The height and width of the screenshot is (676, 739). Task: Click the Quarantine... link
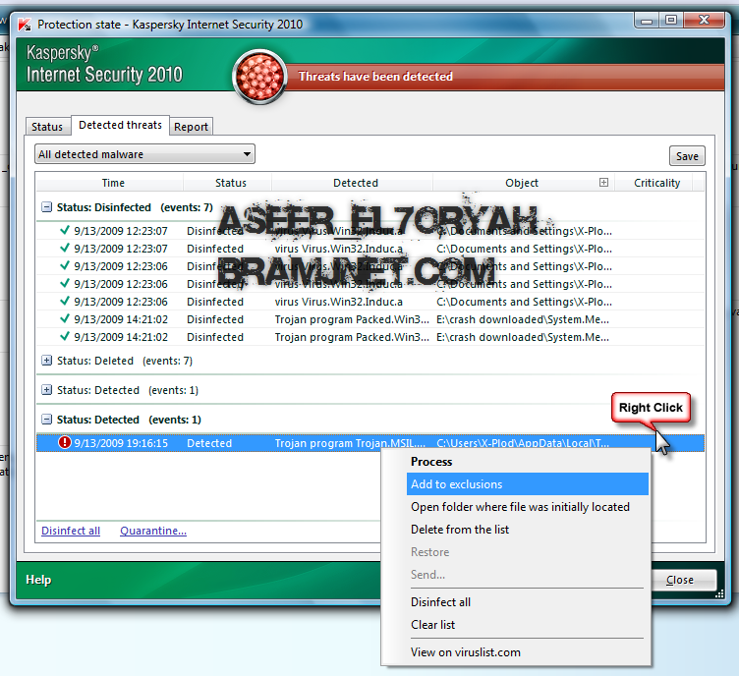pos(153,531)
